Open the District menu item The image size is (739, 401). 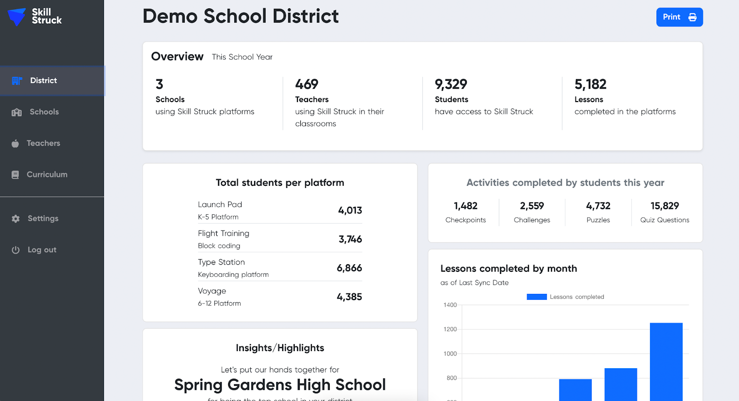(52, 80)
